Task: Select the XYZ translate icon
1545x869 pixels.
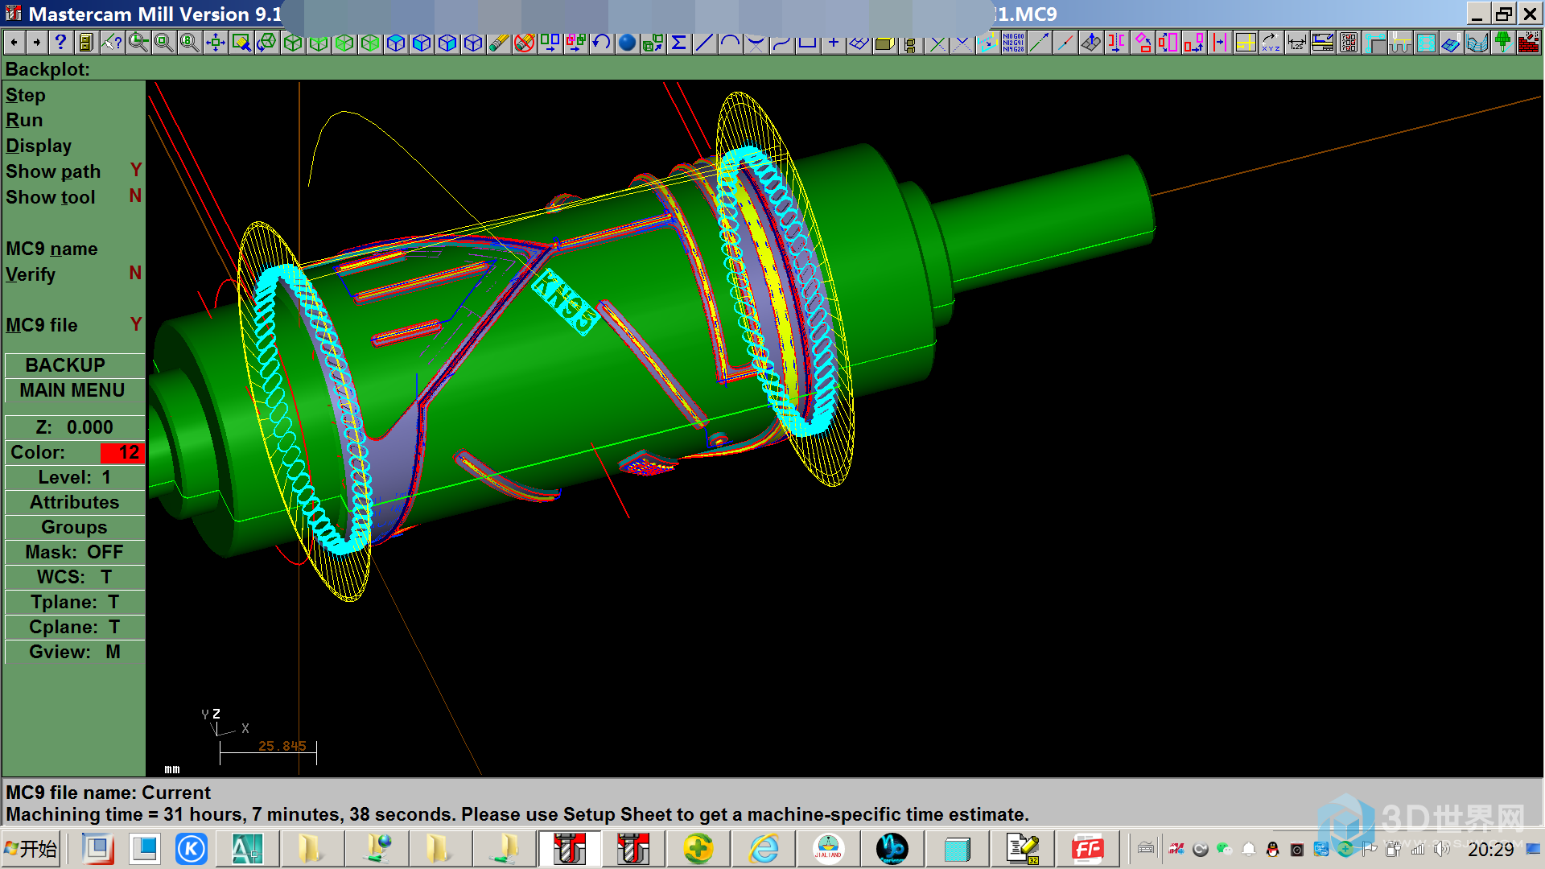Action: [x=1271, y=43]
